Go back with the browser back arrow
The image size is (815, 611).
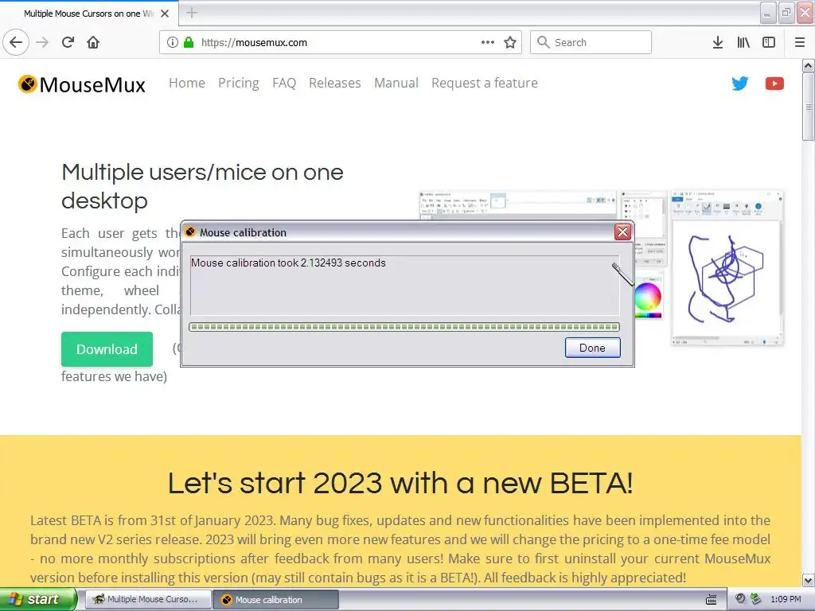(x=16, y=42)
